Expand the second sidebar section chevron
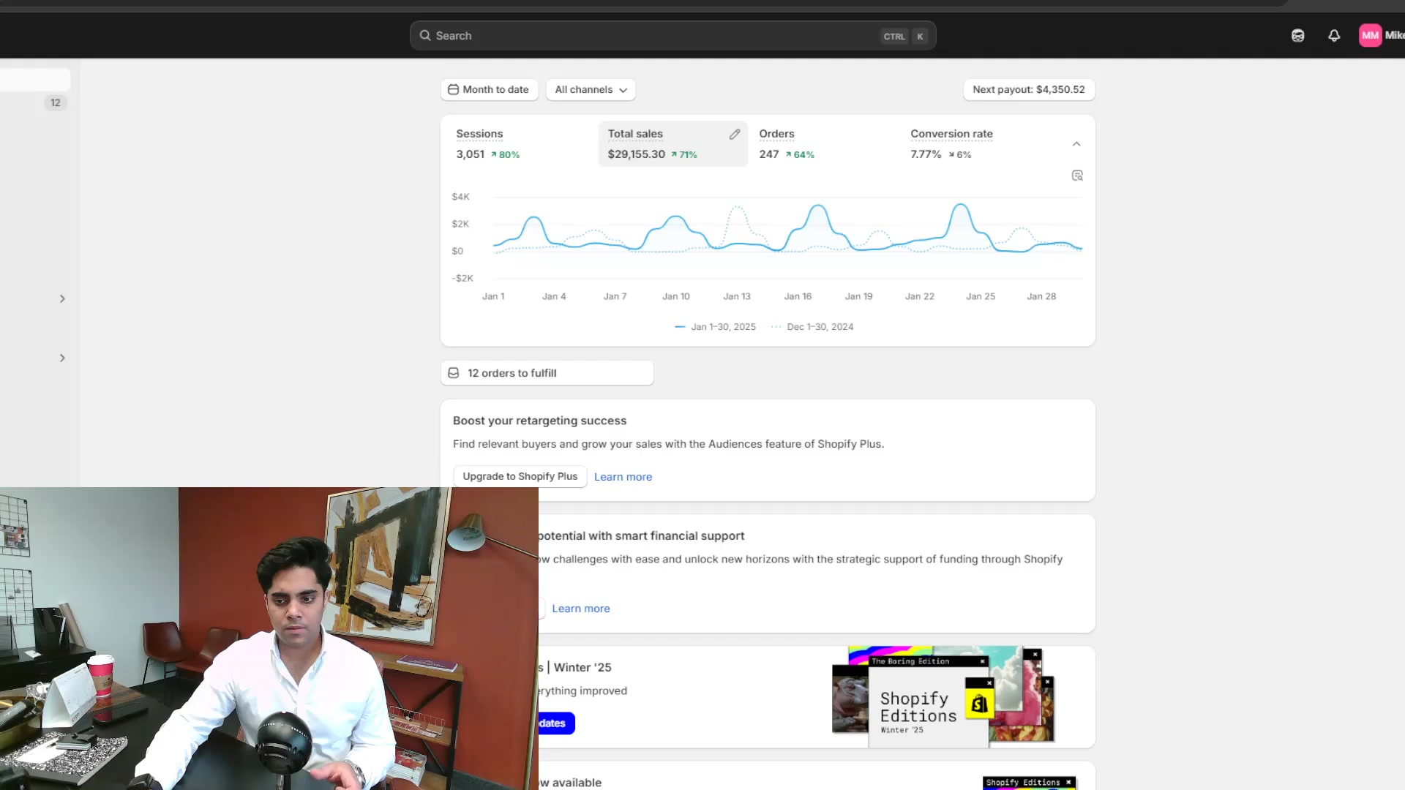 pyautogui.click(x=62, y=358)
